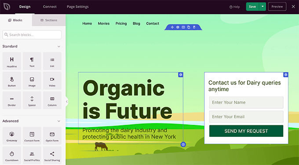Click the Search blocks field
Screen dimensions: 299x165
pyautogui.click(x=32, y=35)
